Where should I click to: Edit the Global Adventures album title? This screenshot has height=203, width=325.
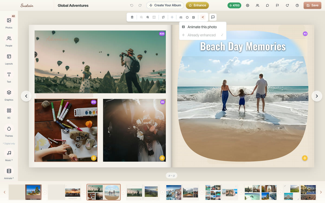pyautogui.click(x=73, y=5)
